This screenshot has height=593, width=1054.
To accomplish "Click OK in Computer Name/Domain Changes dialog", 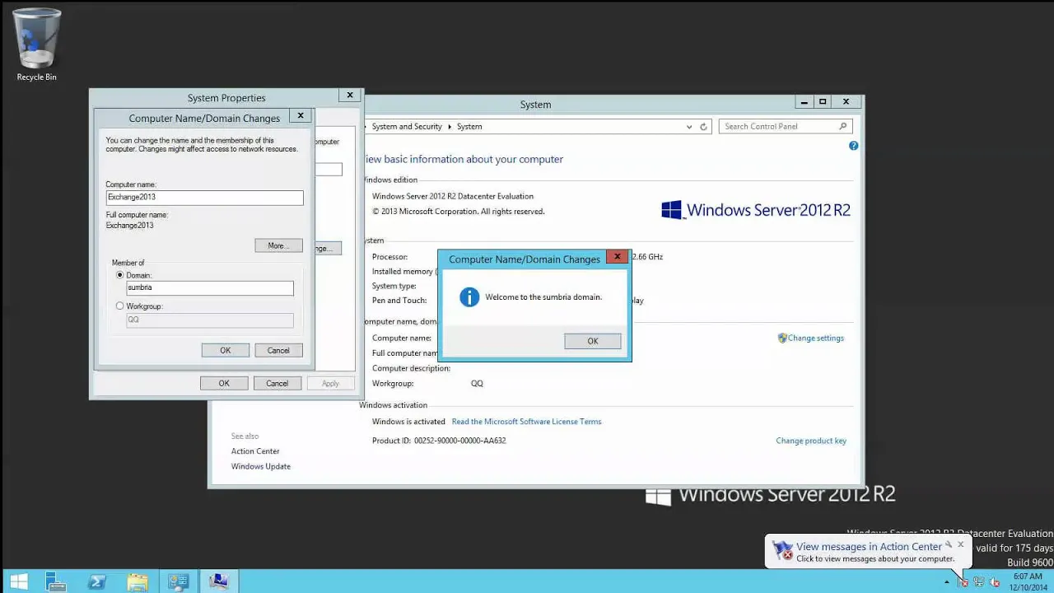I will [x=225, y=350].
